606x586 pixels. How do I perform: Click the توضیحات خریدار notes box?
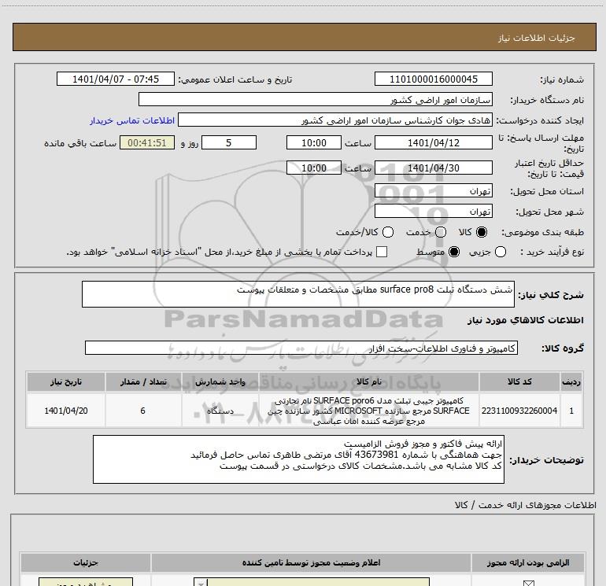coord(298,459)
